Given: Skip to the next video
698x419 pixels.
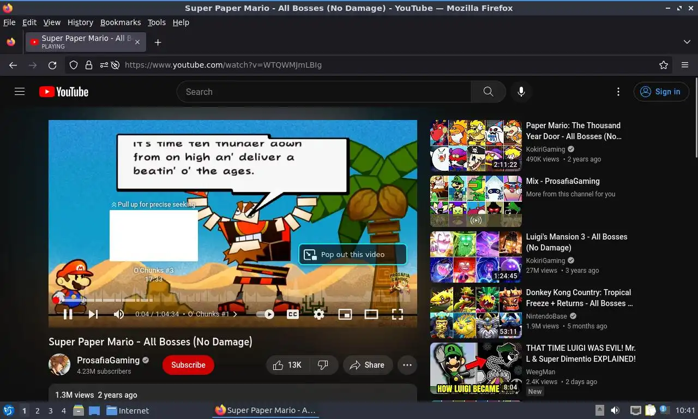Looking at the screenshot, I should coord(93,314).
